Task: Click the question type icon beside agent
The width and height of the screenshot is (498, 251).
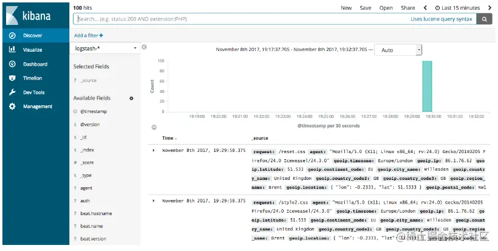Action: pyautogui.click(x=75, y=188)
